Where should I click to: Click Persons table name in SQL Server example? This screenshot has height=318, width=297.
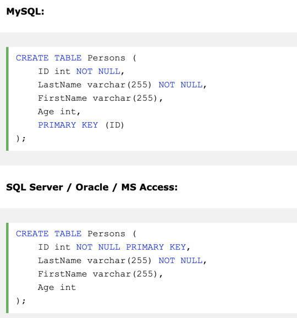tap(107, 234)
